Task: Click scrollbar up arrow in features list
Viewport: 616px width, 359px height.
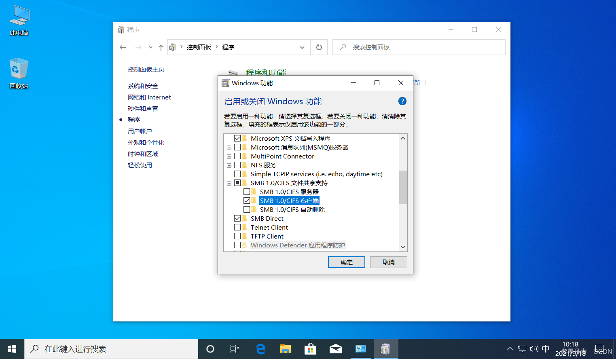Action: pos(403,138)
